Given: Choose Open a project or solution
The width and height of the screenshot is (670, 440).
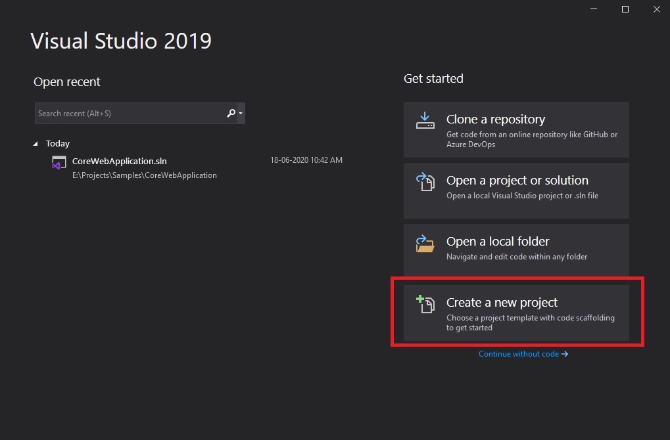Looking at the screenshot, I should point(516,190).
